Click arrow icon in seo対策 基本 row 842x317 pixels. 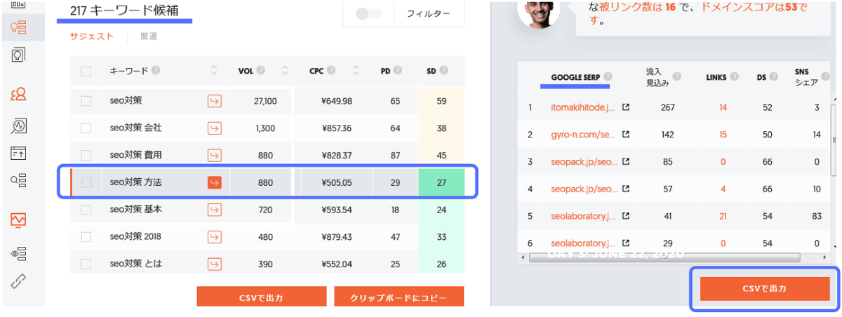(214, 210)
